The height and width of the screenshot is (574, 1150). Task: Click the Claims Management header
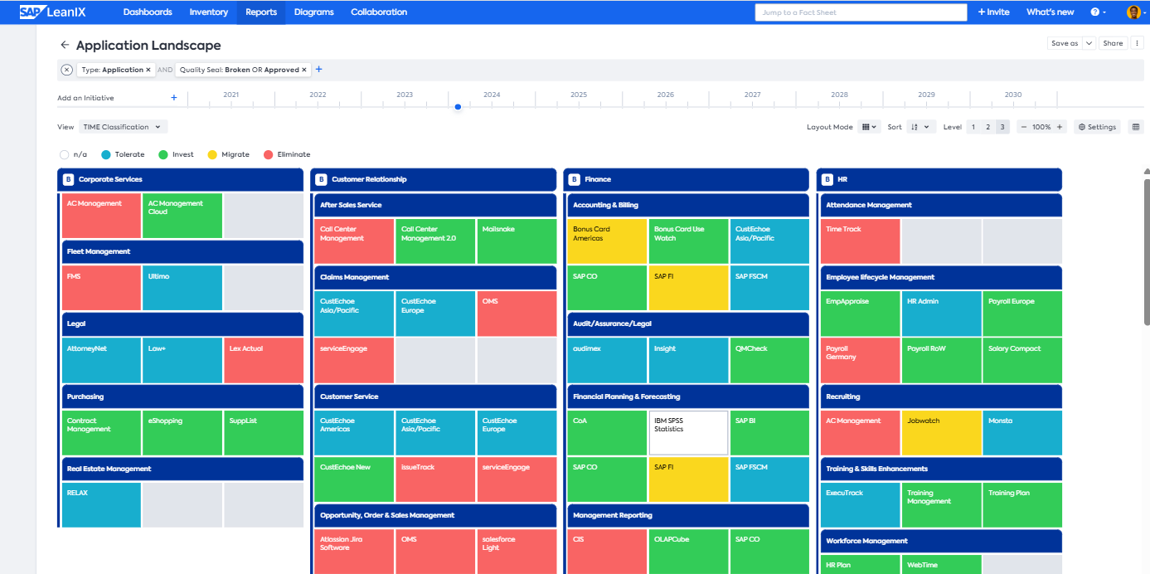coord(435,277)
